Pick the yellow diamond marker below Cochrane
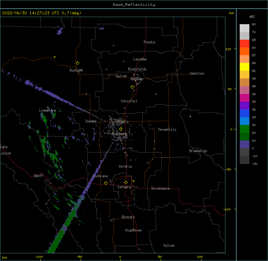The height and width of the screenshot is (261, 268). point(106,183)
